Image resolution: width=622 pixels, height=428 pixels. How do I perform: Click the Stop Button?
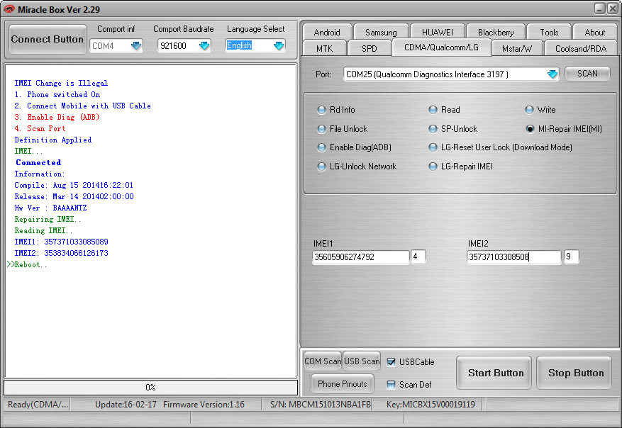pos(574,373)
